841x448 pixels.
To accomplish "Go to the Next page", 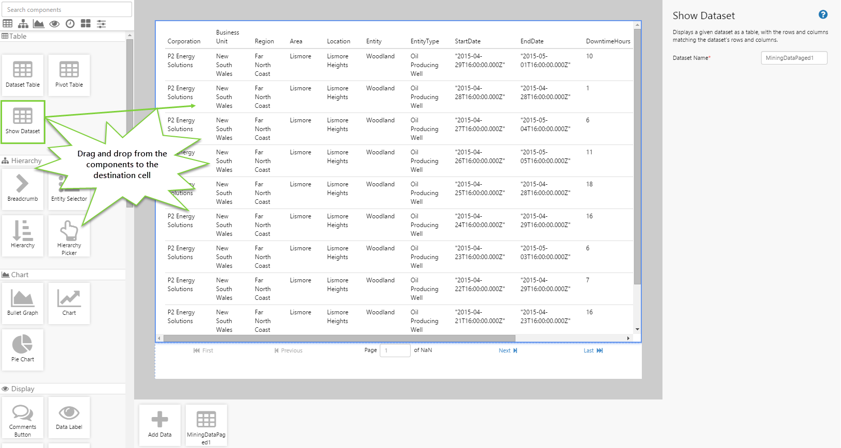I will [508, 350].
